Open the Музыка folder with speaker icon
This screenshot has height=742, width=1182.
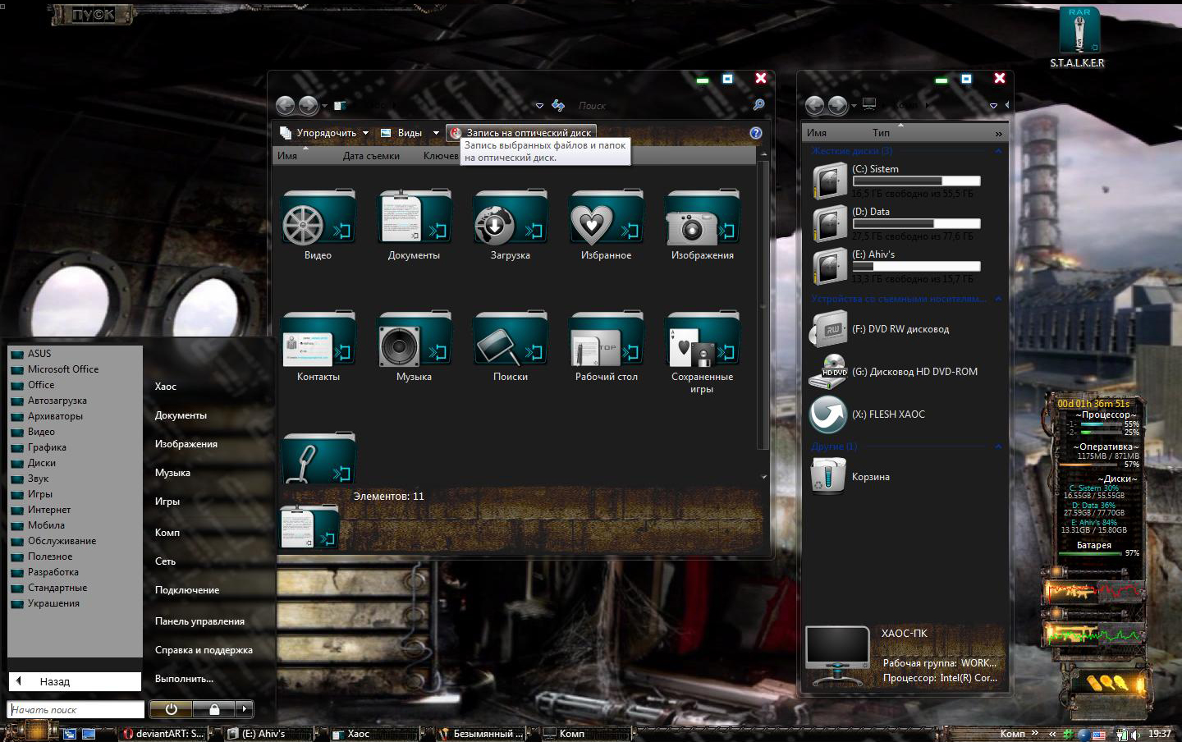[414, 340]
